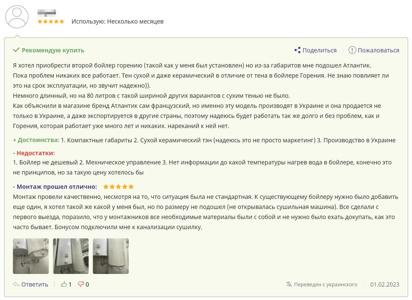Click the Ответить reply link

34,284
